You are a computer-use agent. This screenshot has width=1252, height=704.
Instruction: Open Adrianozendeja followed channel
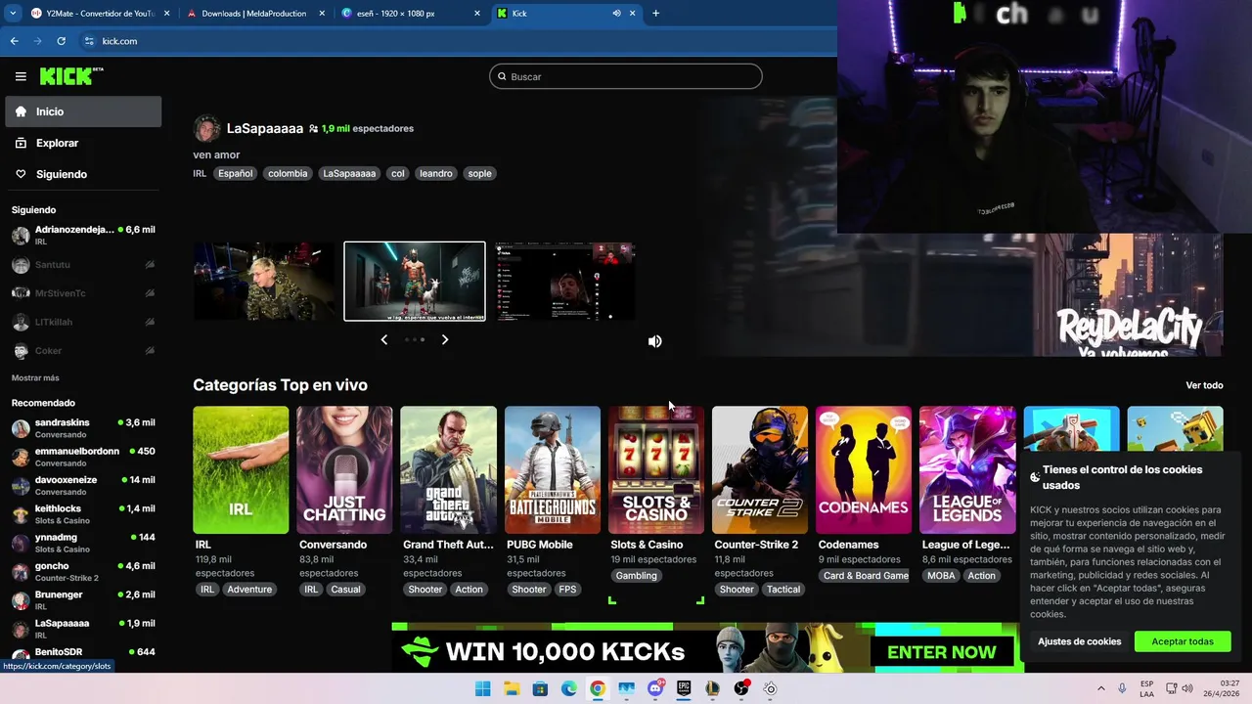click(x=83, y=236)
